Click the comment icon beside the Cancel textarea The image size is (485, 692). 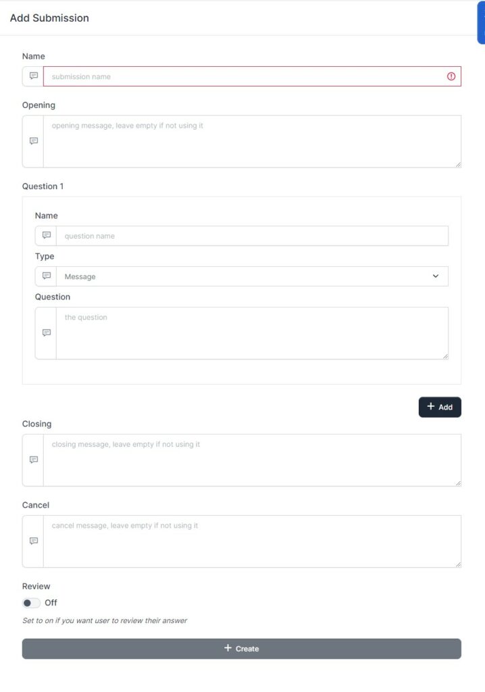pos(32,541)
